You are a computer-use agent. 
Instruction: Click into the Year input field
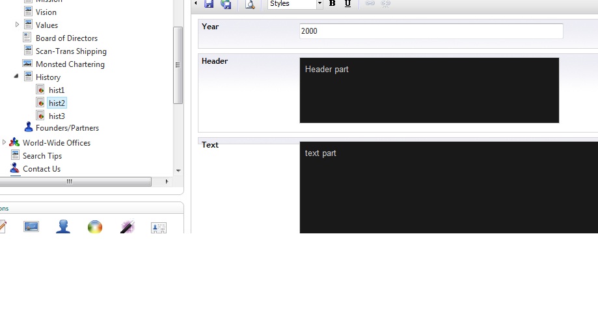point(431,31)
